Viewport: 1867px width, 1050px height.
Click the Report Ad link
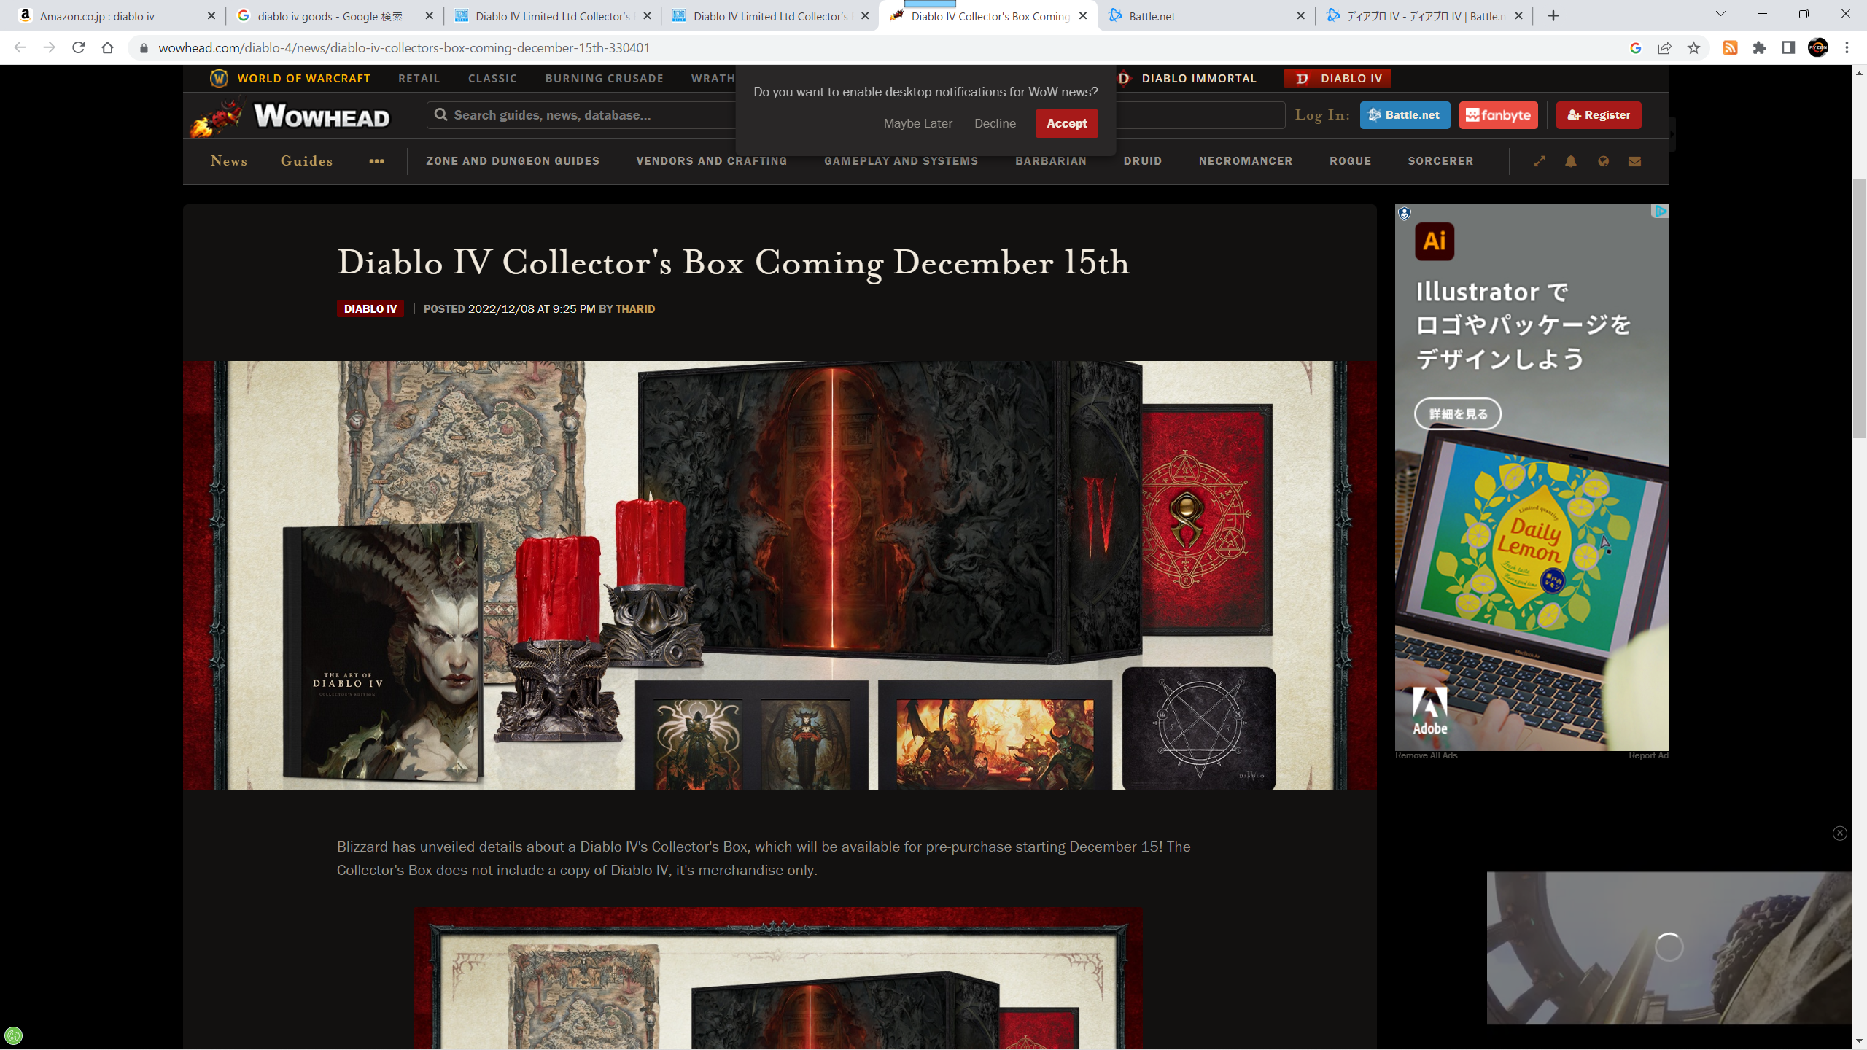(x=1648, y=755)
